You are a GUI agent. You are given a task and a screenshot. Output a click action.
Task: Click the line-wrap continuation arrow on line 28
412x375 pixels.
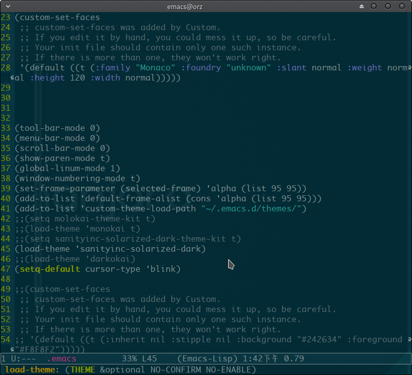pos(409,68)
